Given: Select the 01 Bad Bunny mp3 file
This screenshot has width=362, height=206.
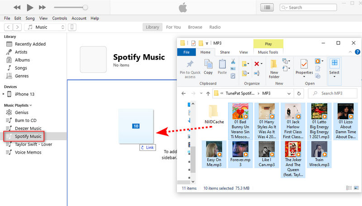Looking at the screenshot, I should pyautogui.click(x=240, y=121).
